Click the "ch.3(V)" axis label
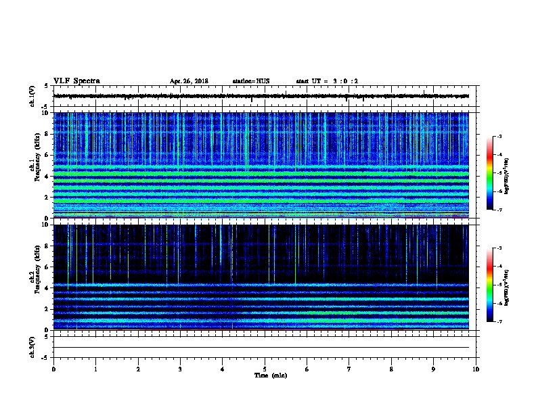This screenshot has height=414, width=536. (32, 347)
